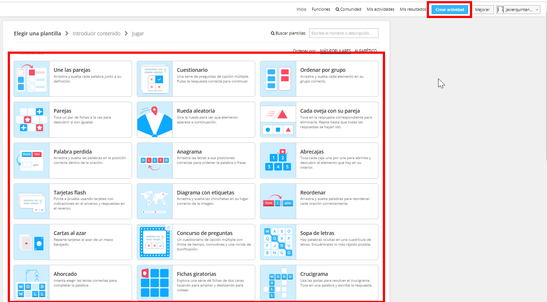Select the Crucigrama crossword icon
The width and height of the screenshot is (547, 302).
[x=278, y=283]
